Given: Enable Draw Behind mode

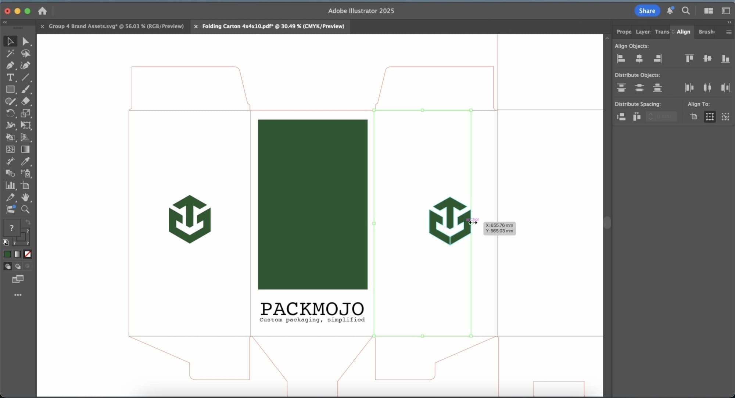Looking at the screenshot, I should point(18,266).
